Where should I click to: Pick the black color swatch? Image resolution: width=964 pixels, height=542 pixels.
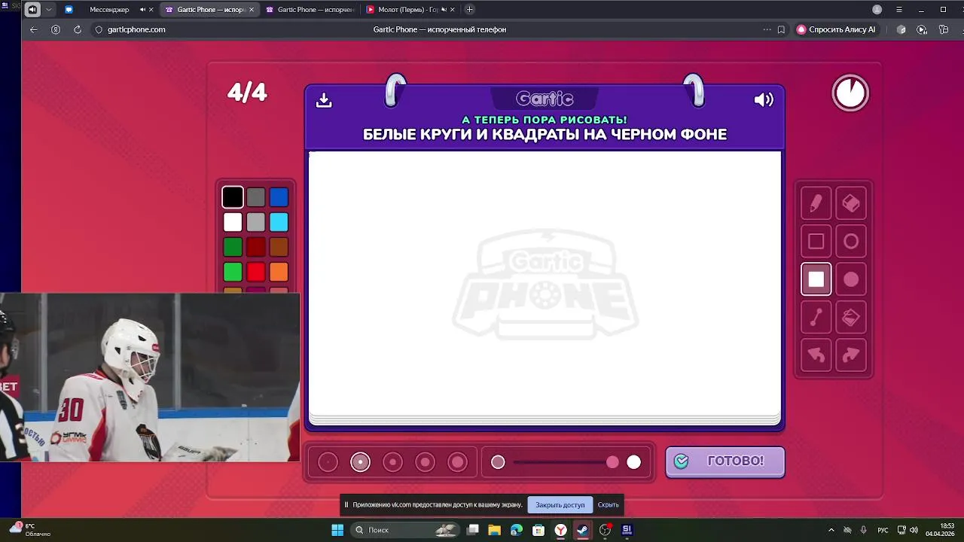coord(233,197)
